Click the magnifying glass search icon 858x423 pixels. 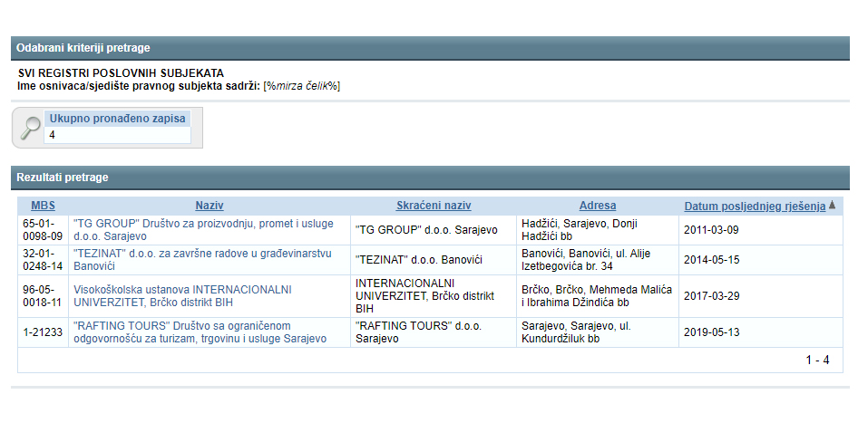[x=30, y=128]
